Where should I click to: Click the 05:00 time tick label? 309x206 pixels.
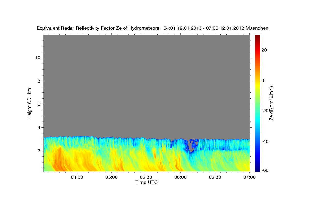(111, 177)
